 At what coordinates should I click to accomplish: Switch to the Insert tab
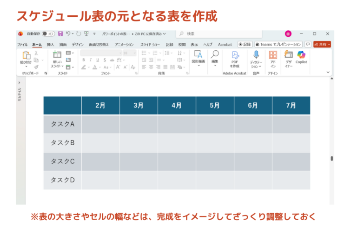pyautogui.click(x=50, y=45)
